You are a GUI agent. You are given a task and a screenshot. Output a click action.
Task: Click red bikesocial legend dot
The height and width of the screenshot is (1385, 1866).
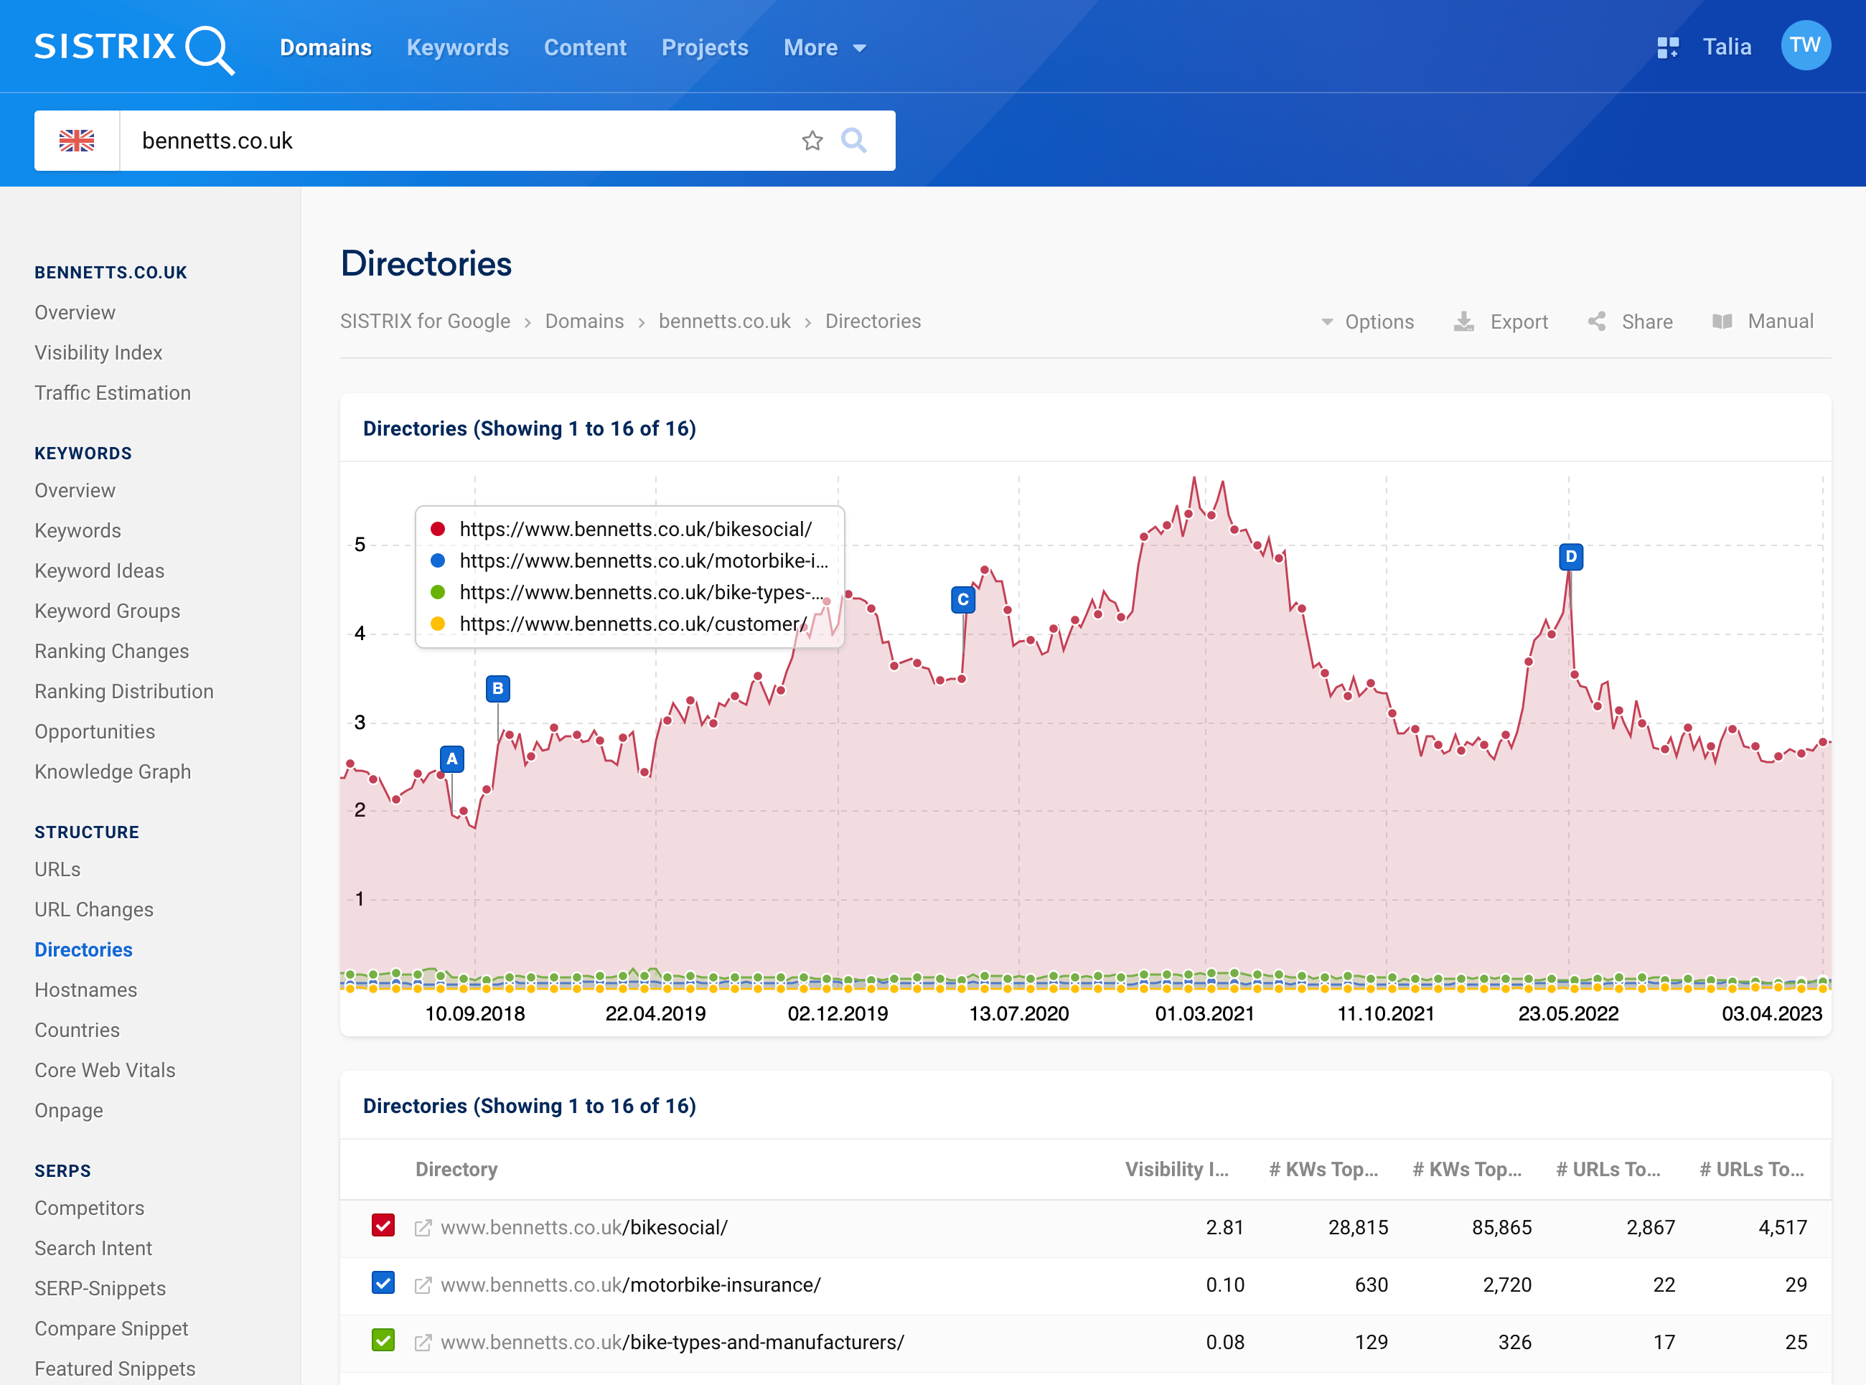click(438, 529)
